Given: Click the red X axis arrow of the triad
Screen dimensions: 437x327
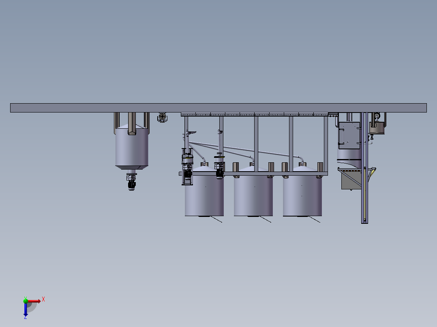Looking at the screenshot, I should pos(34,301).
